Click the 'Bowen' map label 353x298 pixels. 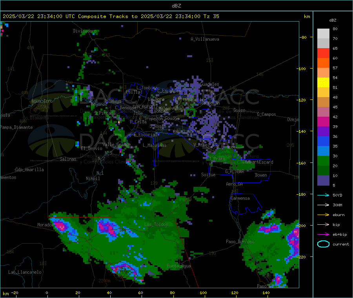coord(261,175)
